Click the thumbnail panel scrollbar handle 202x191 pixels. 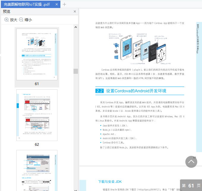point(76,71)
